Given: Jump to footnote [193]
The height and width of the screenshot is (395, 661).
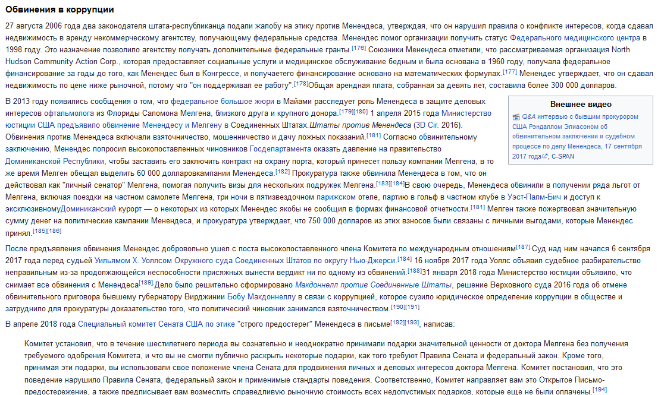Looking at the screenshot, I should click(412, 322).
